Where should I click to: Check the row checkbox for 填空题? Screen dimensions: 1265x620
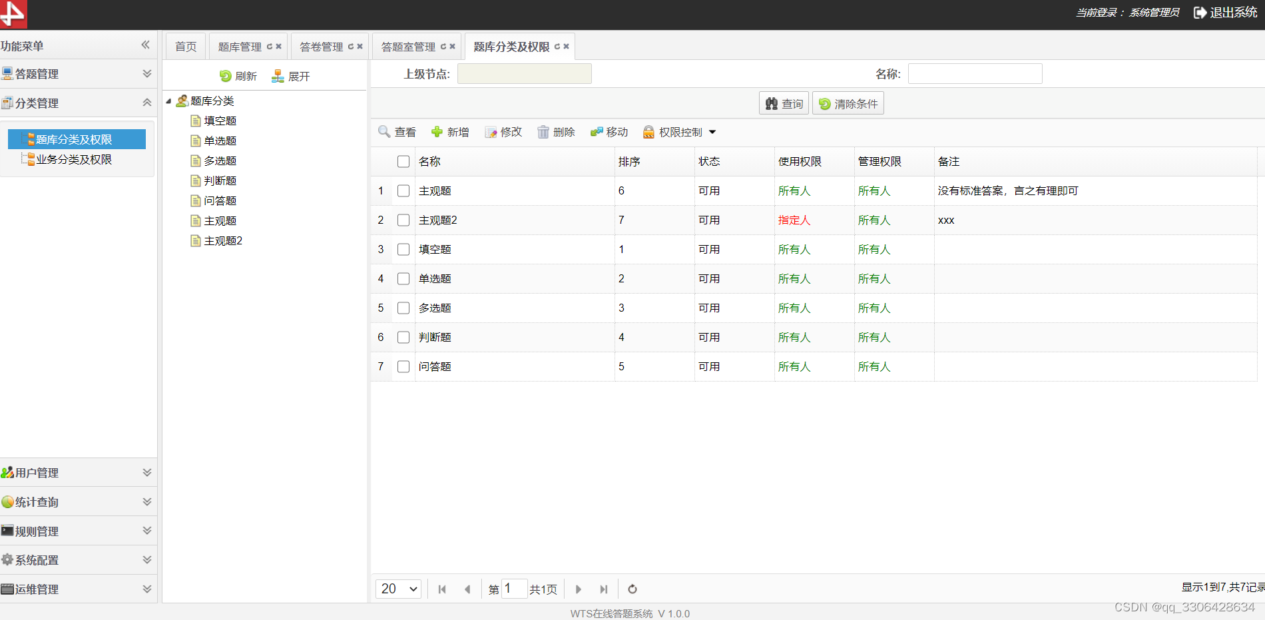point(403,249)
